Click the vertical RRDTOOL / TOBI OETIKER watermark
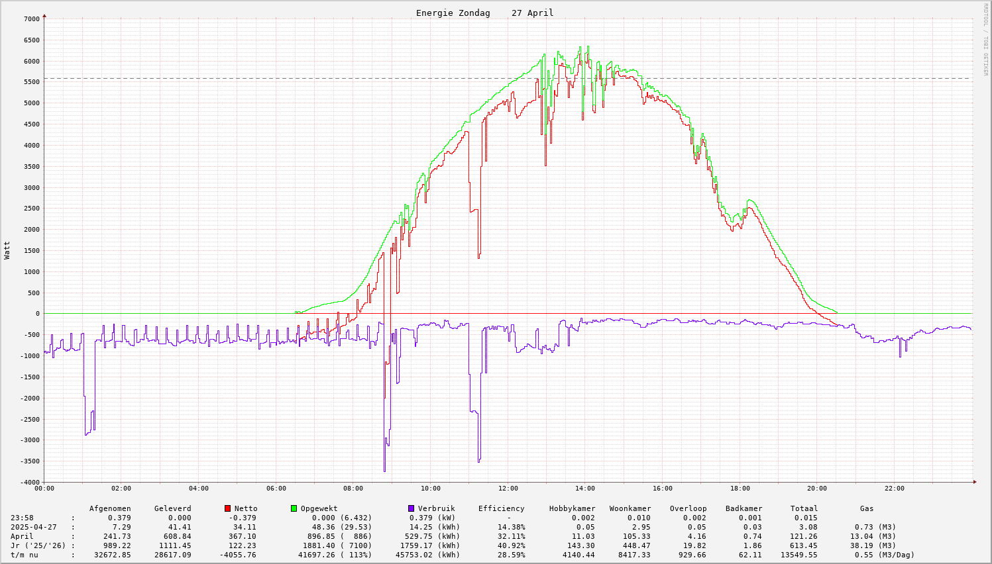Viewport: 992px width, 564px height. (x=985, y=39)
